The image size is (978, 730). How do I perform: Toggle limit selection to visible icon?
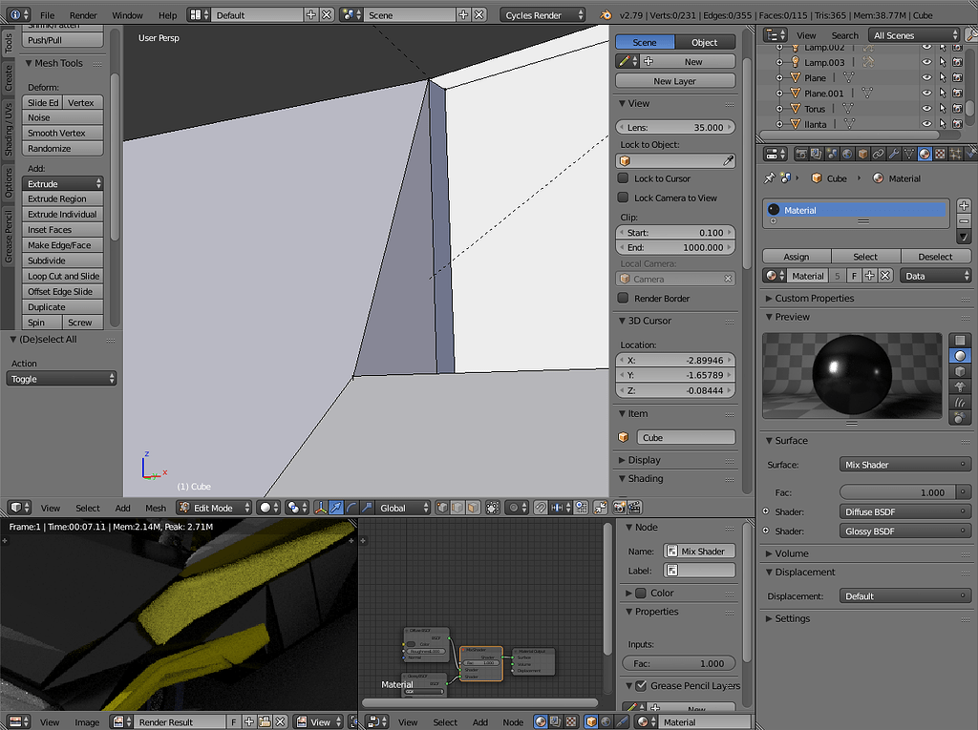(493, 508)
